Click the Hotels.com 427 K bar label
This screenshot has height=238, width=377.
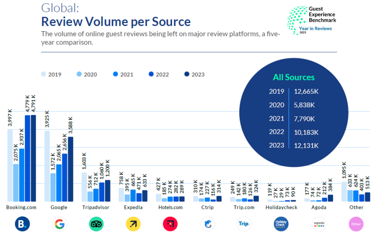158,184
